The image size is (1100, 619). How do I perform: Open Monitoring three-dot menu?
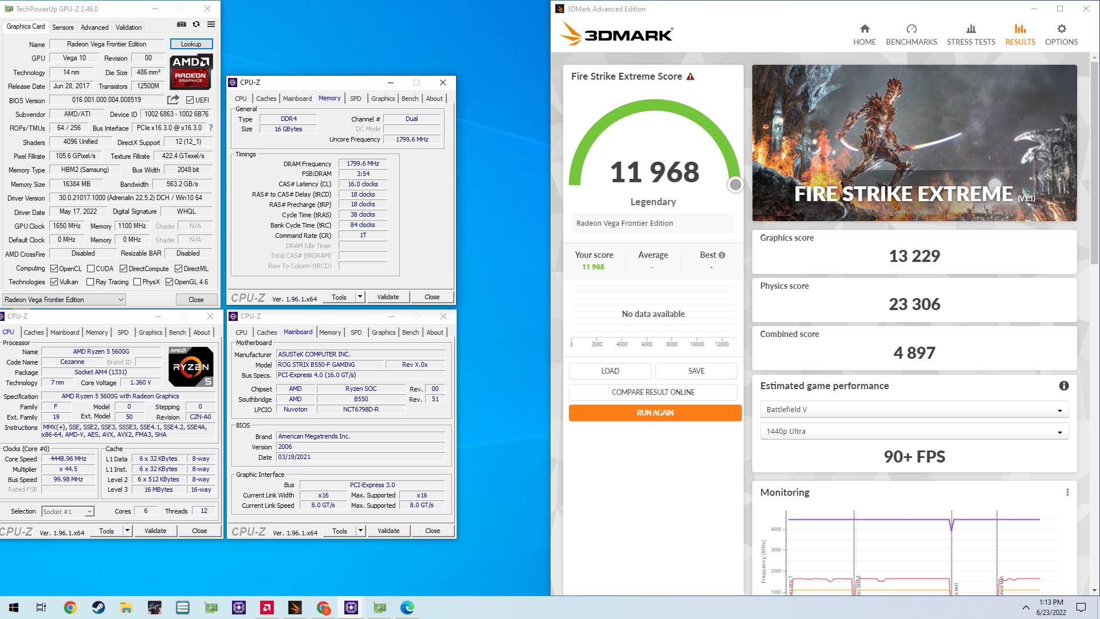tap(1067, 492)
